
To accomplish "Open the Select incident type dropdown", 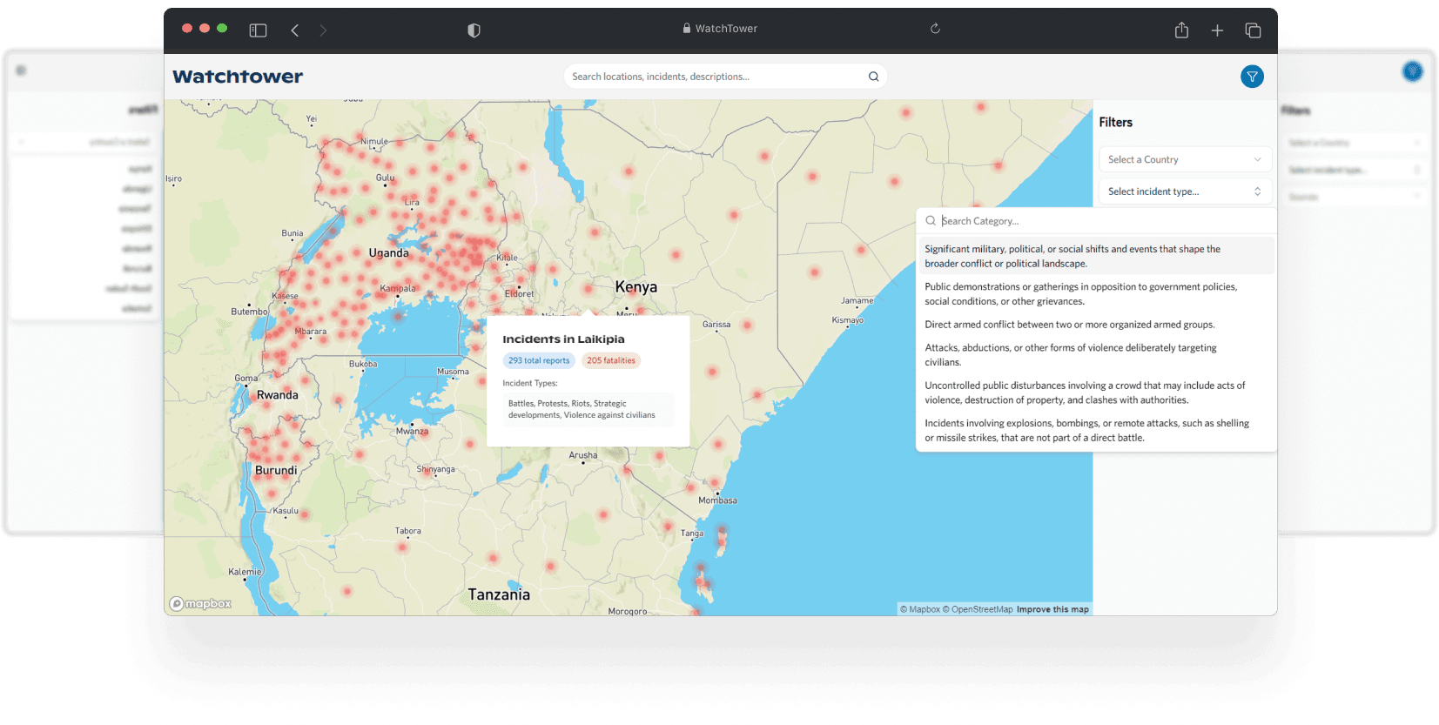I will (x=1184, y=191).
